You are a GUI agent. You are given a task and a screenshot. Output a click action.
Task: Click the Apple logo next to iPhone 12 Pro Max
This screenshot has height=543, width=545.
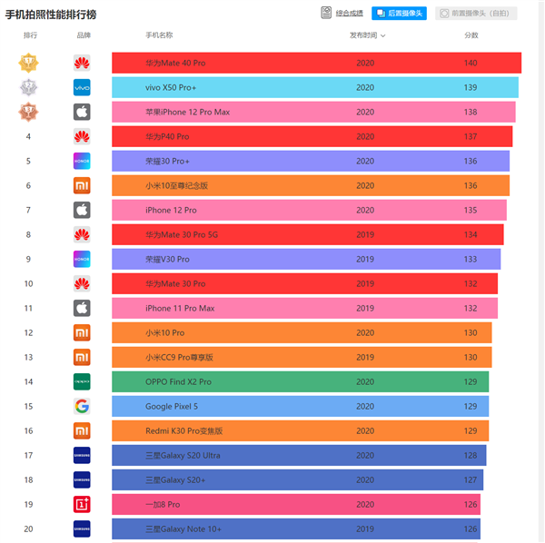(82, 112)
